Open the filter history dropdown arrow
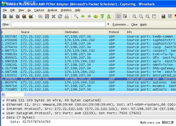Screen dimensions: 176x126 [x=108, y=24]
